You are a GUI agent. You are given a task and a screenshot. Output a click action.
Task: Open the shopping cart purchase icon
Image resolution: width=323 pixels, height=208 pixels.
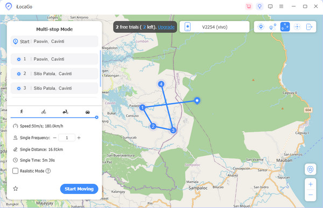249,6
